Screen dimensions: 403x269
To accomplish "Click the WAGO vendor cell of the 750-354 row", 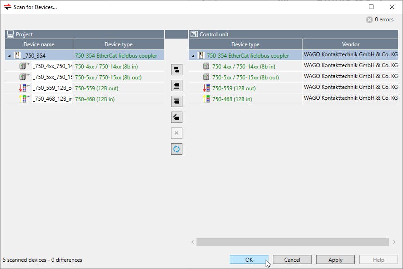I will point(350,54).
